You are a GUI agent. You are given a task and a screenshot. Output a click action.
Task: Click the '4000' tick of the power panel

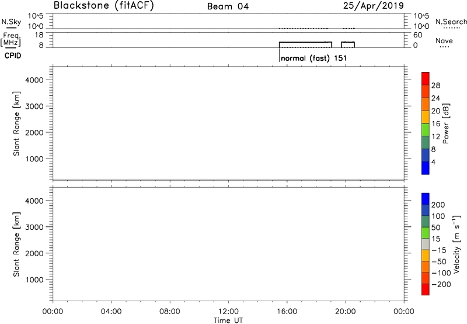[34, 80]
